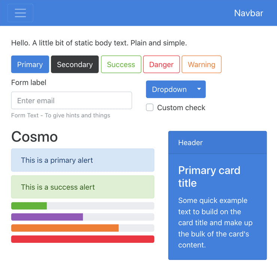Click the Warning outline button
Image resolution: width=277 pixels, height=269 pixels.
click(201, 64)
